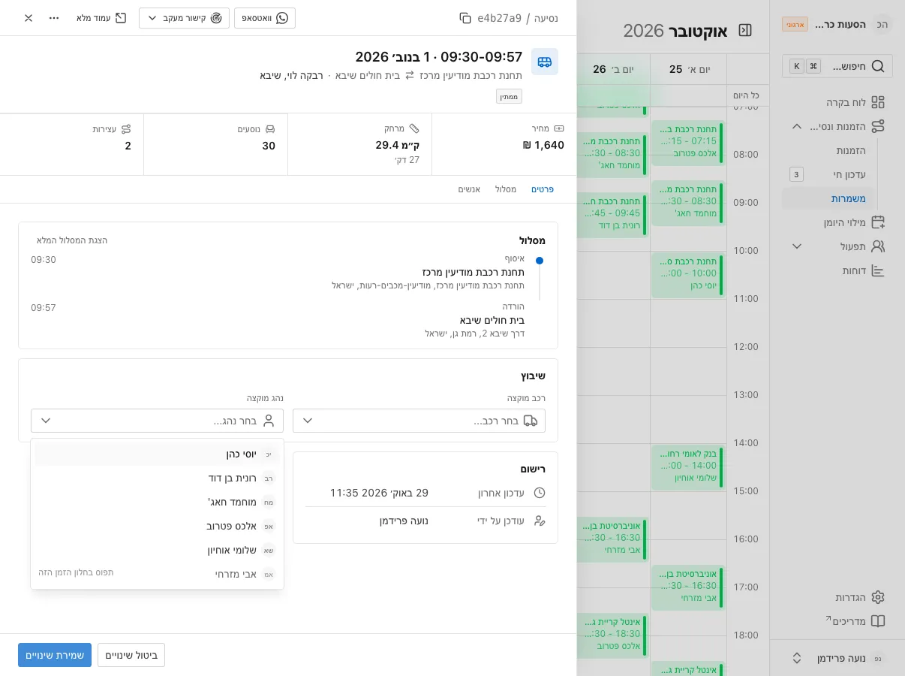Open the בחר רכב vehicle dropdown

(x=419, y=421)
